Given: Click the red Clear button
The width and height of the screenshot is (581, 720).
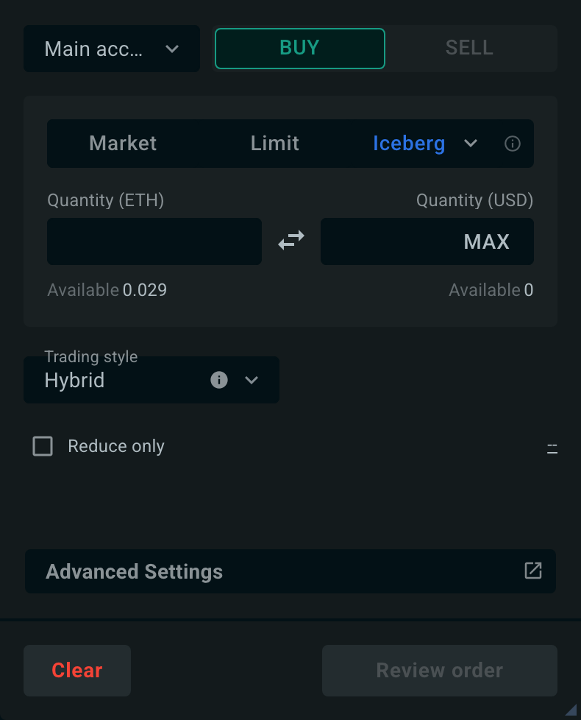Looking at the screenshot, I should pyautogui.click(x=77, y=671).
